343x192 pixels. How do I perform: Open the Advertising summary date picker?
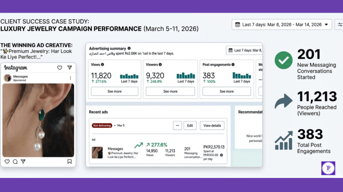click(244, 50)
